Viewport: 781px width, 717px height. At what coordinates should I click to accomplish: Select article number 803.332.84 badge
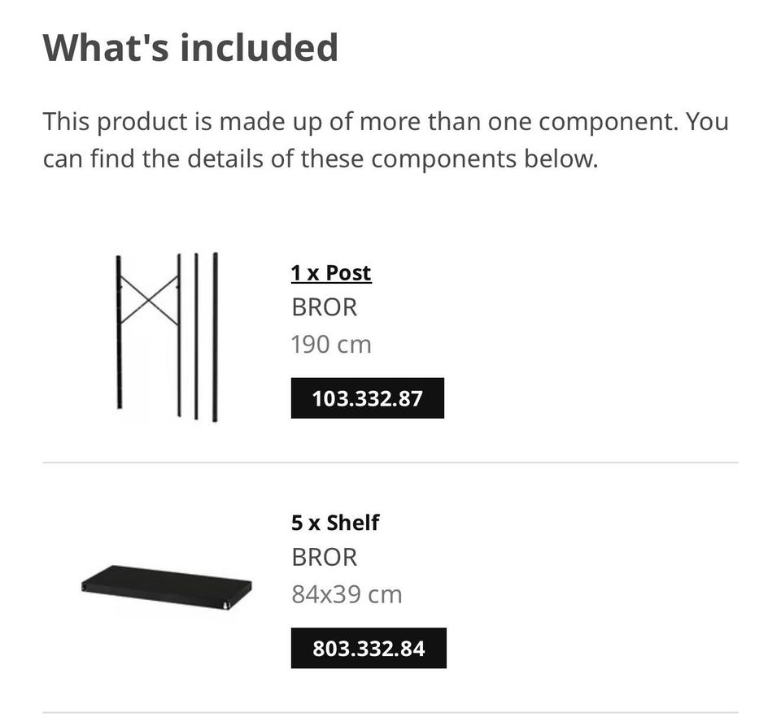point(369,648)
